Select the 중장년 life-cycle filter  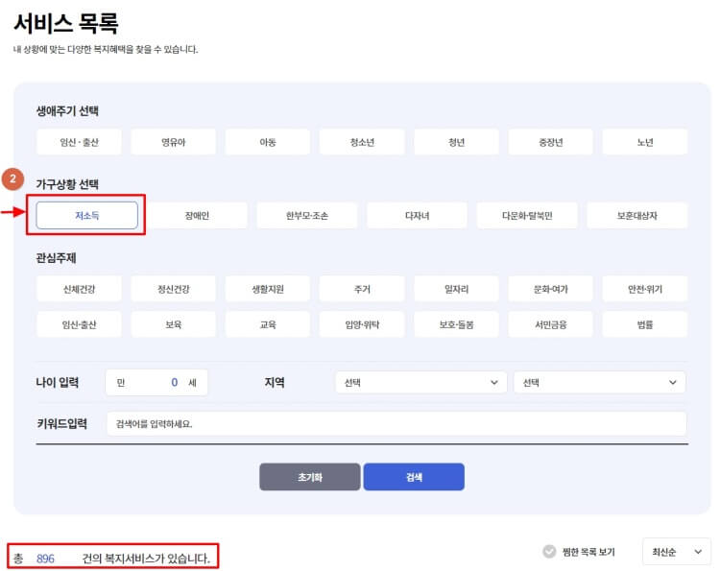click(551, 142)
